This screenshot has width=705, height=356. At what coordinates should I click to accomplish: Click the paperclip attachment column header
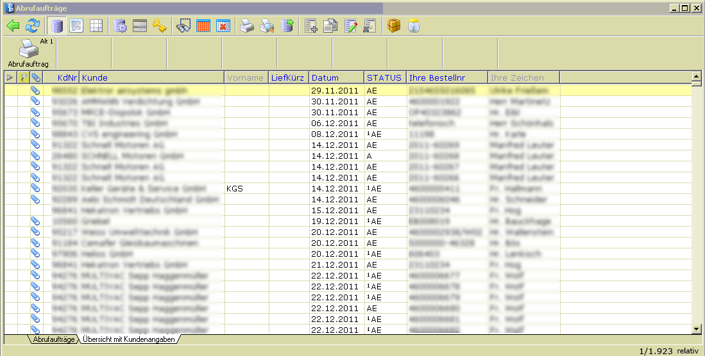pos(36,77)
